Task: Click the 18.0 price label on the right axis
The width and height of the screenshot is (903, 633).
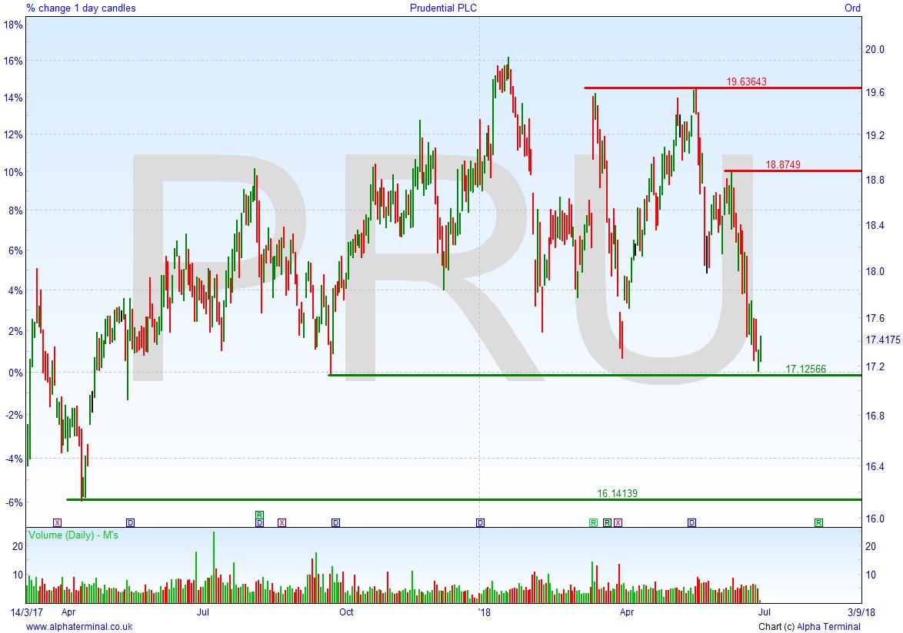Action: (875, 271)
